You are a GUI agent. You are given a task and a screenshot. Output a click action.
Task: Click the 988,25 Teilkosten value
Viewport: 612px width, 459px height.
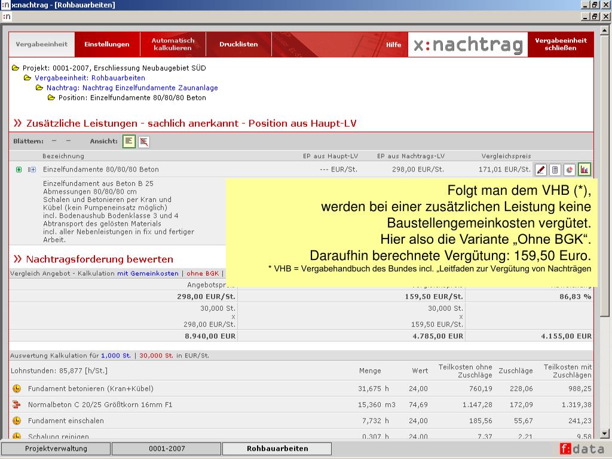[x=580, y=388]
